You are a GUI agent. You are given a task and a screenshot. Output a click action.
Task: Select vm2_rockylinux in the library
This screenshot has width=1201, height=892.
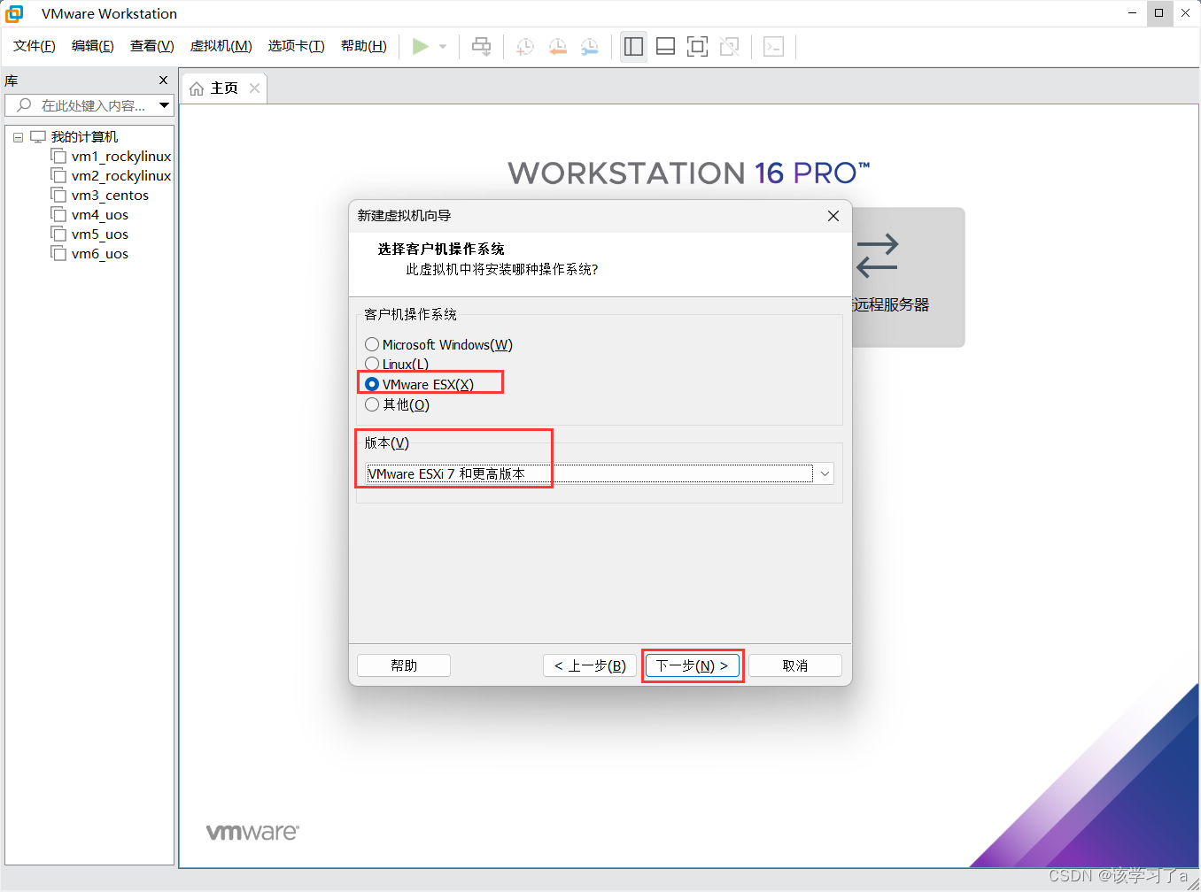click(121, 176)
